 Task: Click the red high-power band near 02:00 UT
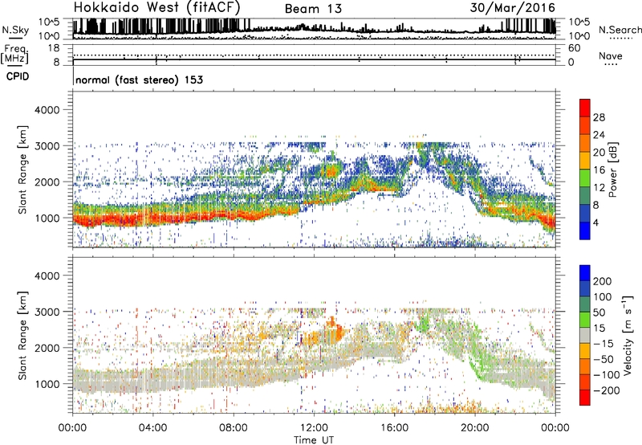tap(112, 219)
